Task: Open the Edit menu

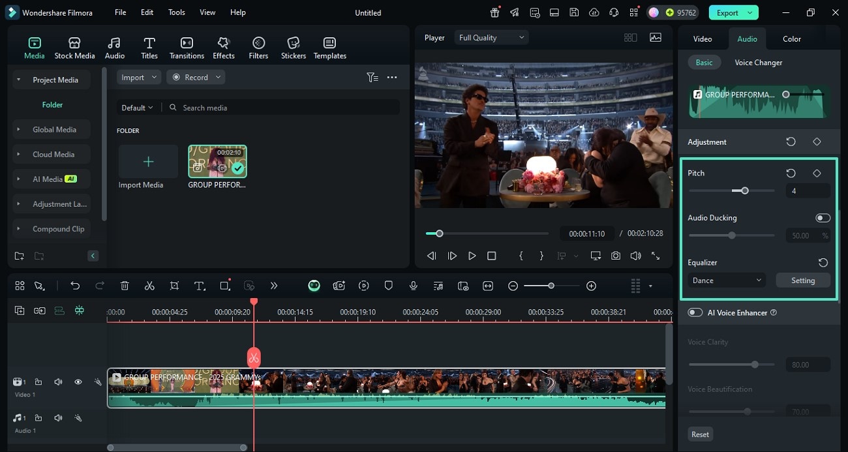Action: point(147,12)
